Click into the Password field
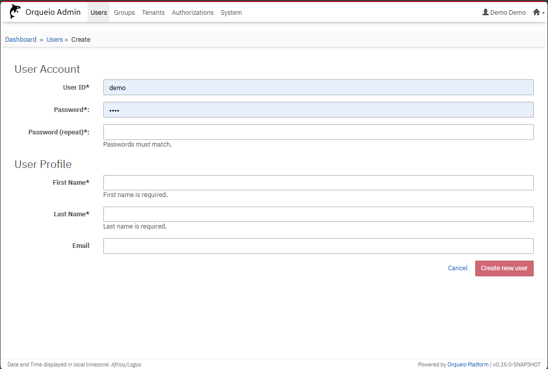Viewport: 548px width, 369px height. (x=318, y=110)
